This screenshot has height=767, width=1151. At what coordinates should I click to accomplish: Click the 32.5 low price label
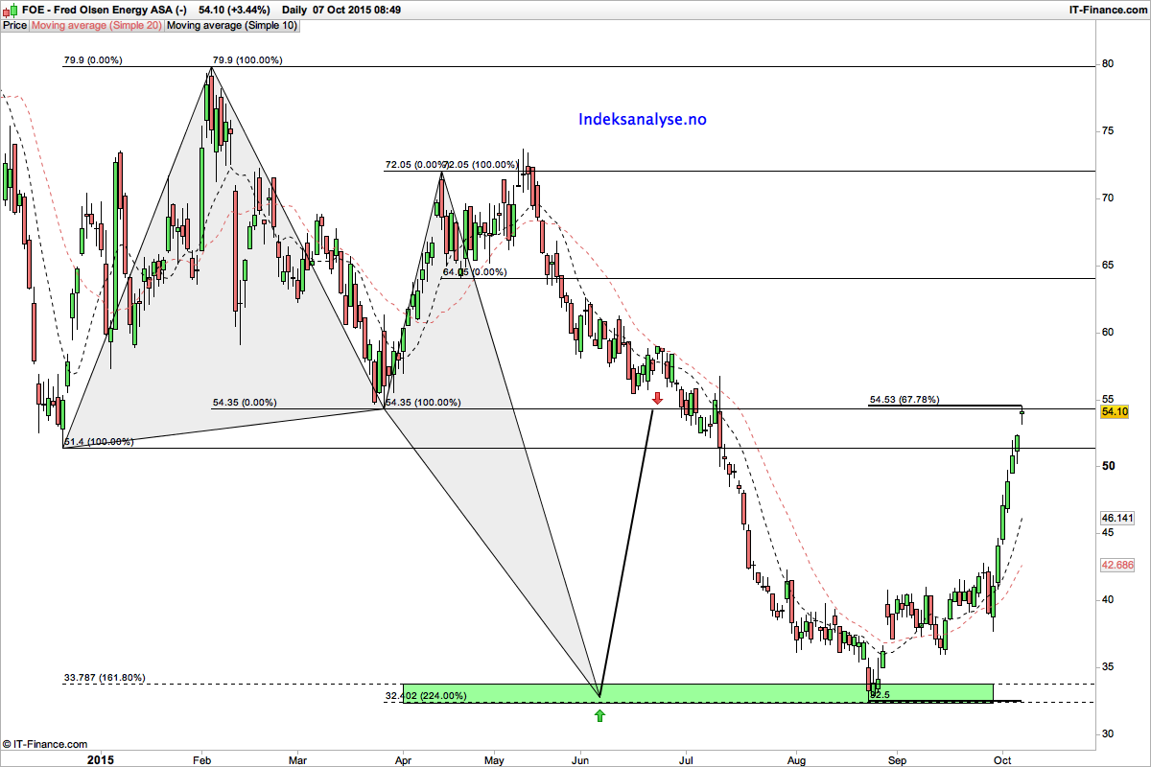pos(880,694)
